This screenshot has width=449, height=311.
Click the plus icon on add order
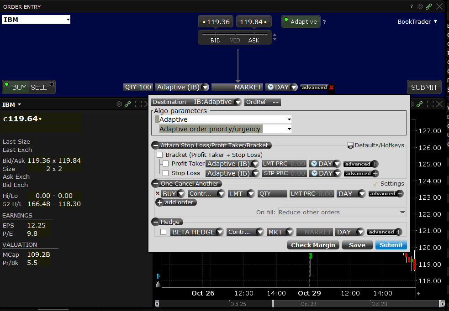tap(159, 202)
